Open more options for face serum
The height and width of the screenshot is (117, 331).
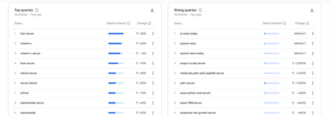[x=153, y=63]
